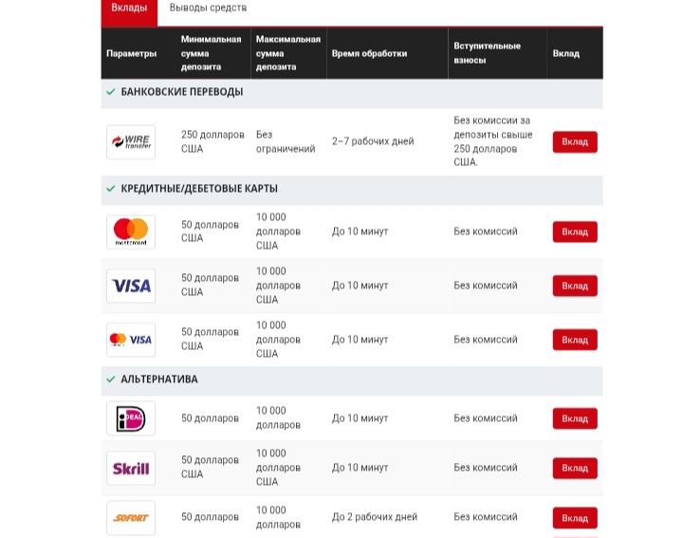Open the Выводы средств tab
The image size is (683, 538).
pos(208,8)
